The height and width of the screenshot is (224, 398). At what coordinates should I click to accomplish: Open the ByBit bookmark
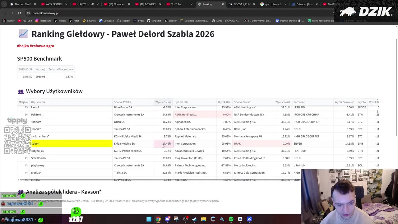(x=138, y=21)
